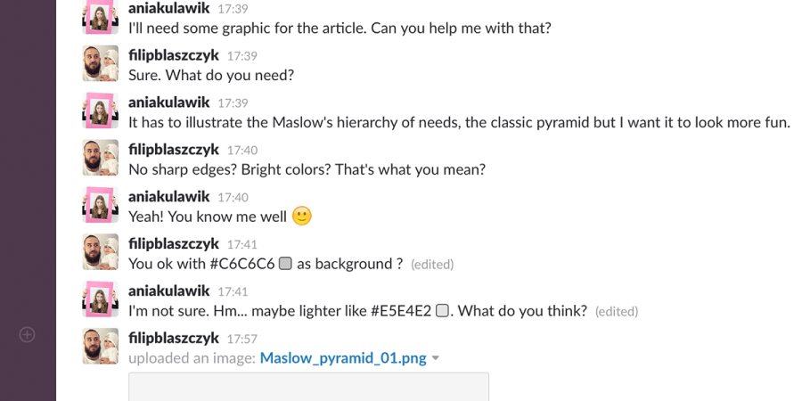
Task: Click aniakulawik's avatar beside the Maslow's hierarchy message
Action: coord(100,111)
